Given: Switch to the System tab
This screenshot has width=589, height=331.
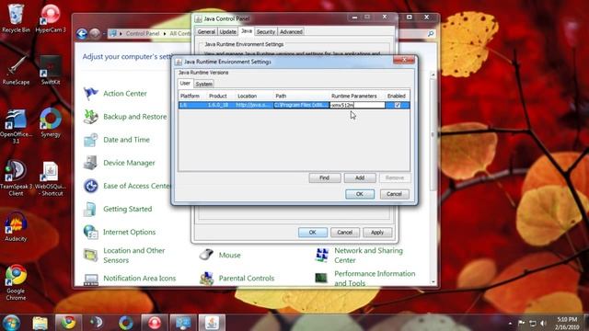Looking at the screenshot, I should pos(204,84).
